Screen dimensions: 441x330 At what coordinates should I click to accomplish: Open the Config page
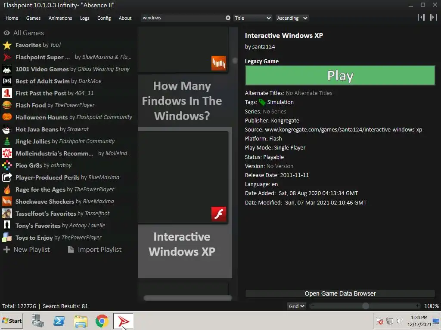104,18
